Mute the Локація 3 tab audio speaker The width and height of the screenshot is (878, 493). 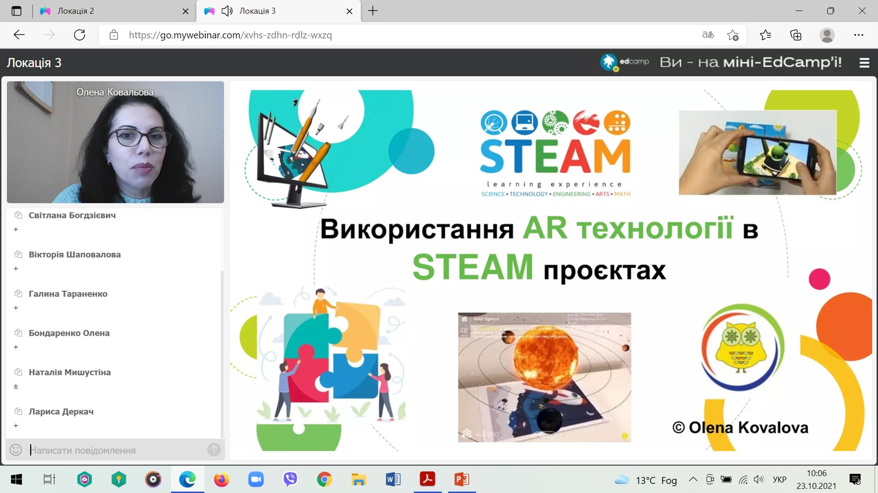tap(227, 11)
